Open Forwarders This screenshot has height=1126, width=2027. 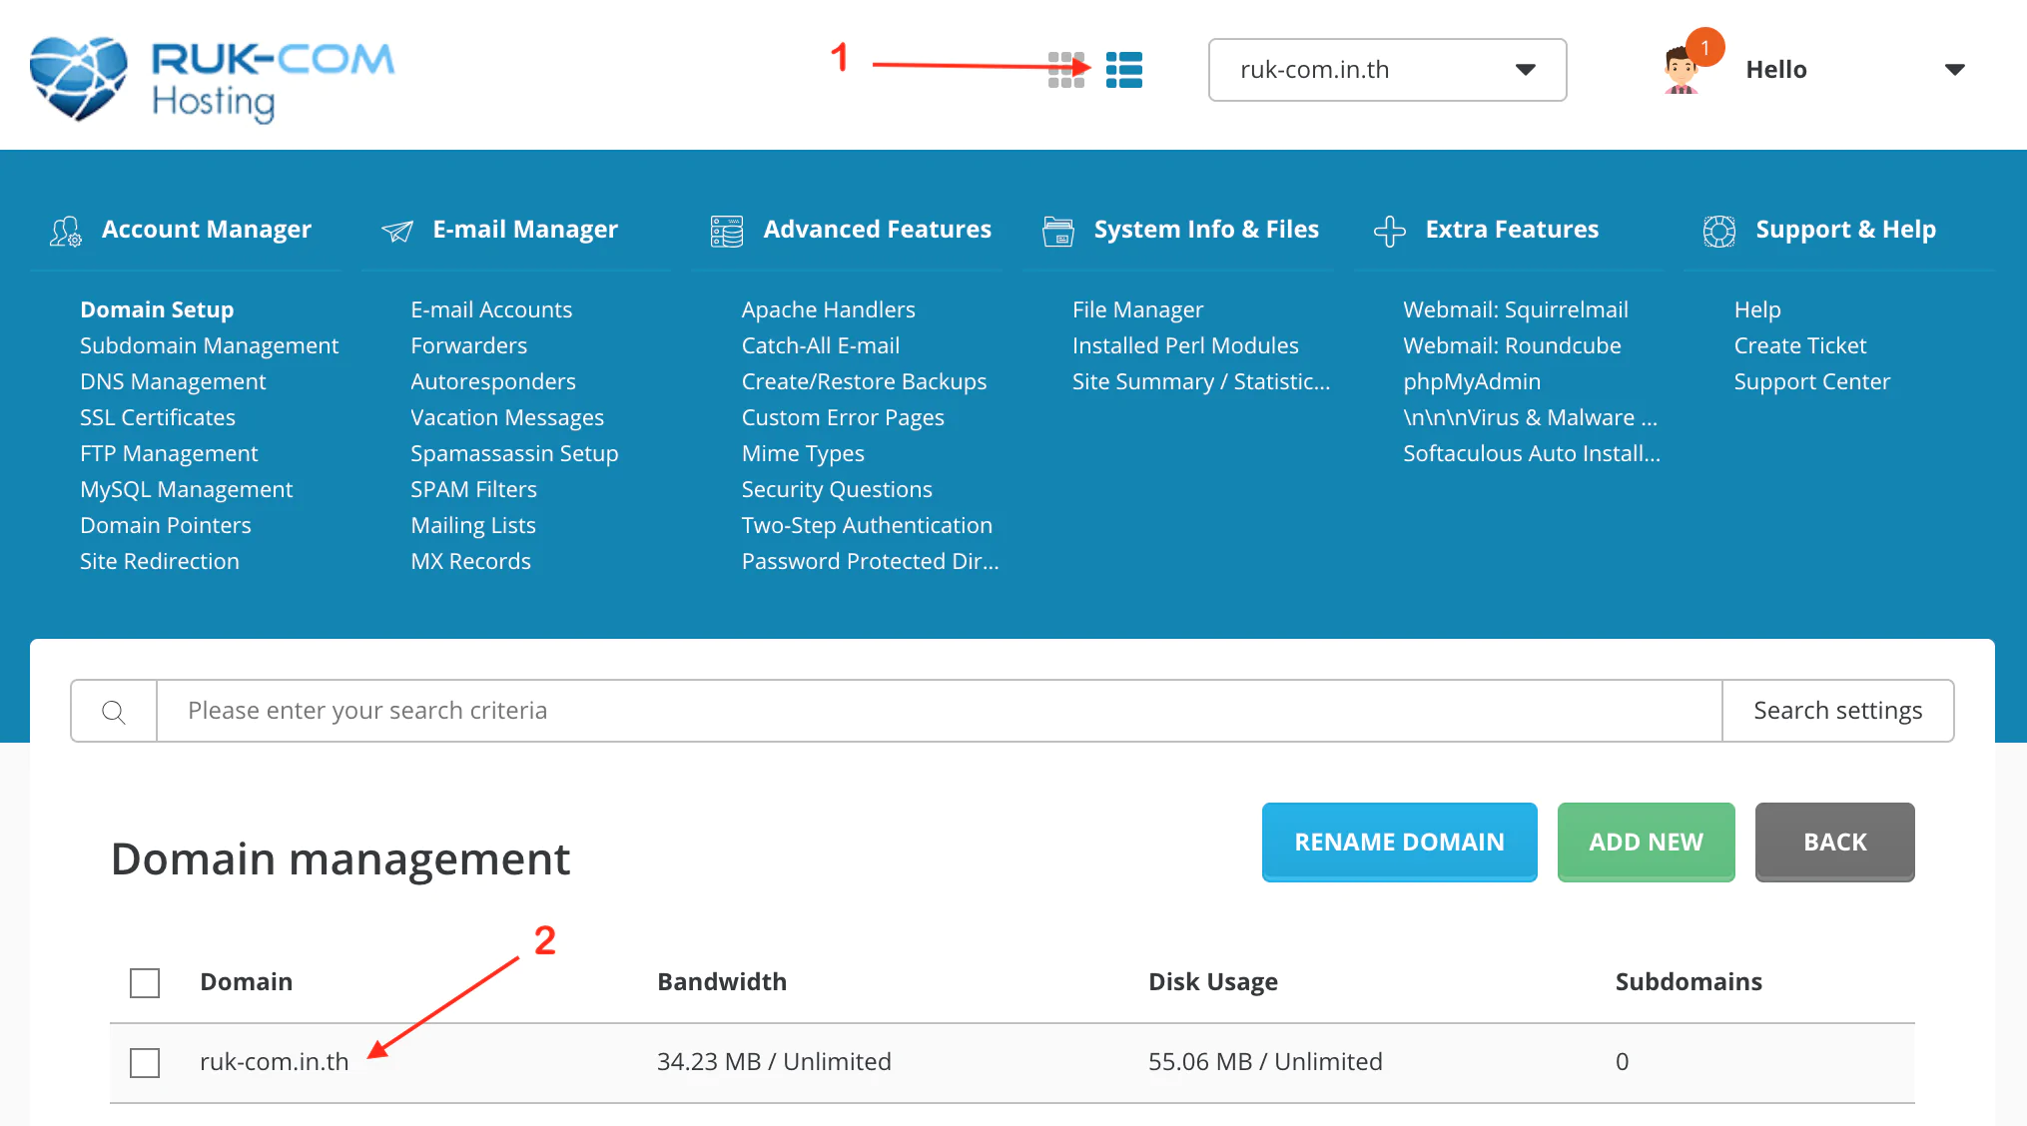468,345
